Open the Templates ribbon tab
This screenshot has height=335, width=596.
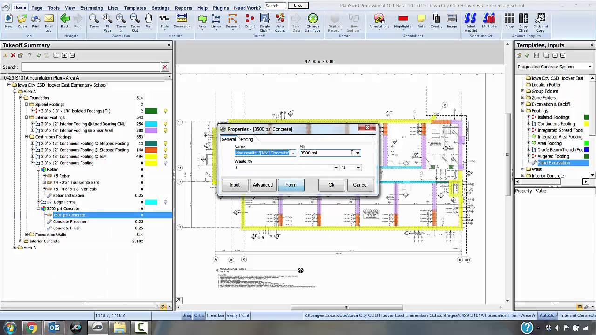135,8
